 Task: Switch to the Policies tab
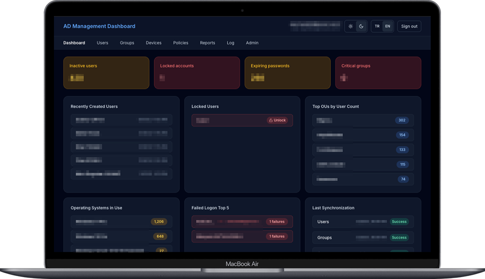pyautogui.click(x=180, y=43)
